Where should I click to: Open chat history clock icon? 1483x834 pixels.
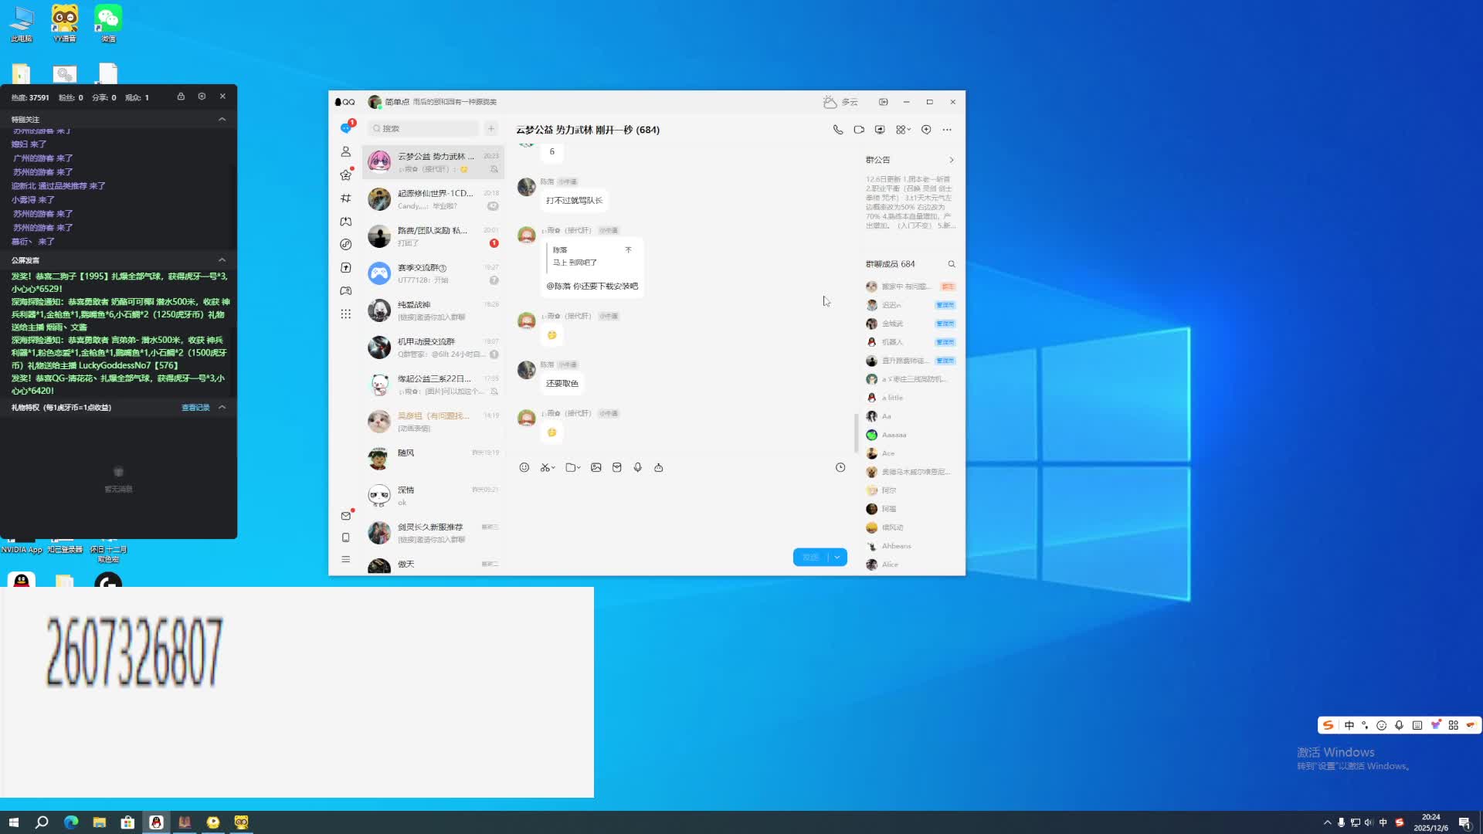tap(840, 467)
